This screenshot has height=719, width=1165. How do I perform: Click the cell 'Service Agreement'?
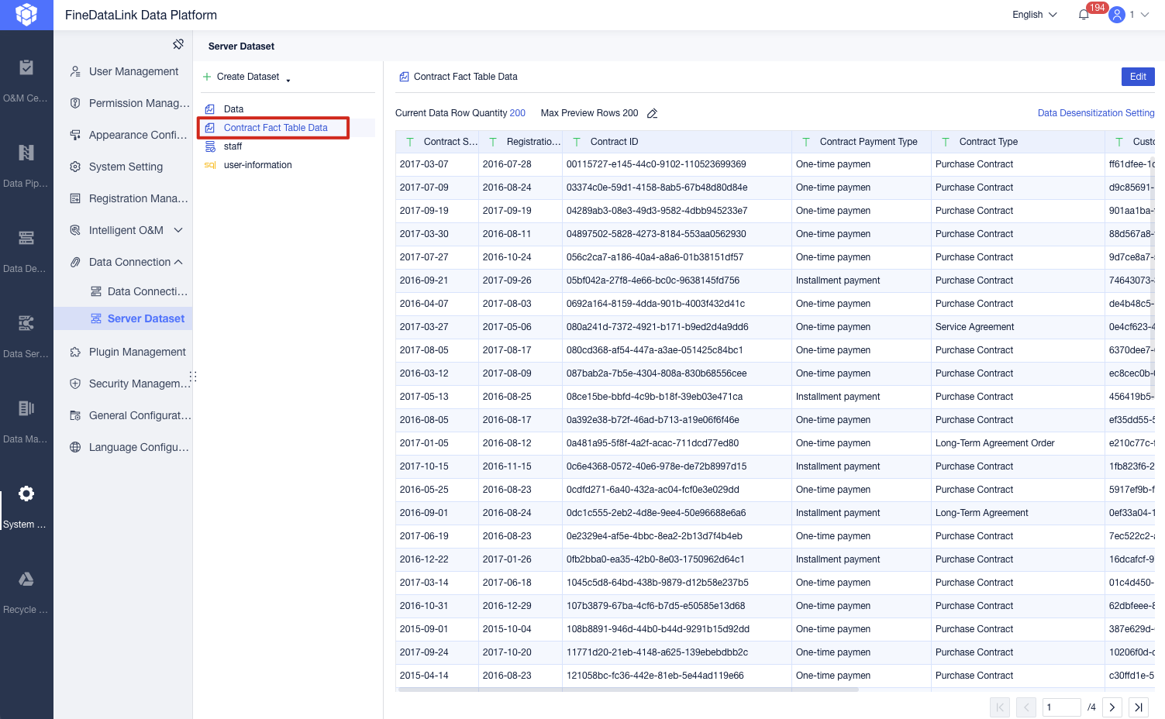pyautogui.click(x=974, y=327)
